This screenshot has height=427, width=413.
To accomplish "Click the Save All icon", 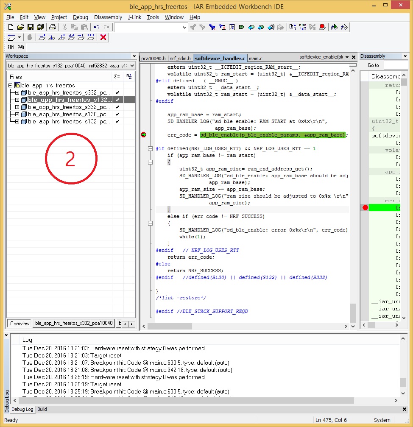I will 40,27.
